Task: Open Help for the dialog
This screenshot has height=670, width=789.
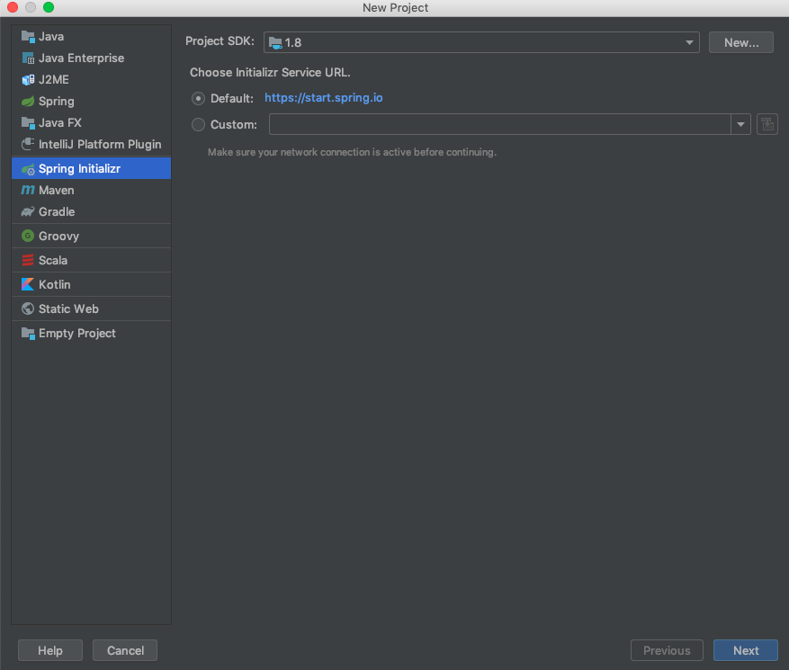Action: pyautogui.click(x=50, y=650)
